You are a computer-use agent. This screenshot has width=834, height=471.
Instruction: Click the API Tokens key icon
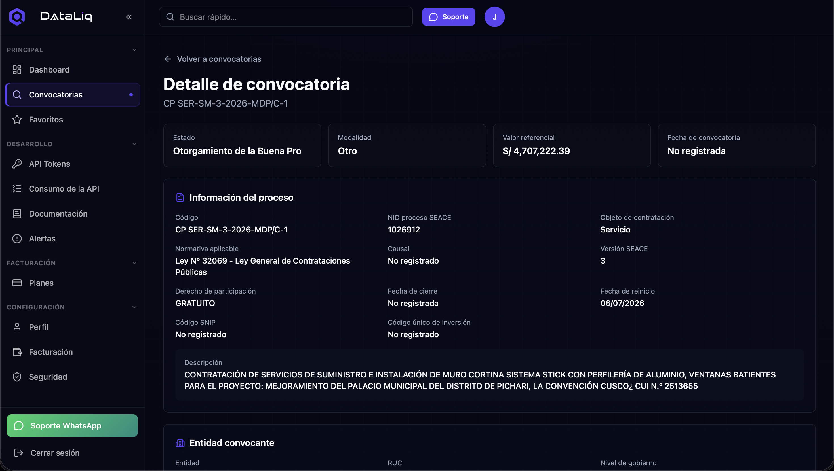pyautogui.click(x=17, y=164)
